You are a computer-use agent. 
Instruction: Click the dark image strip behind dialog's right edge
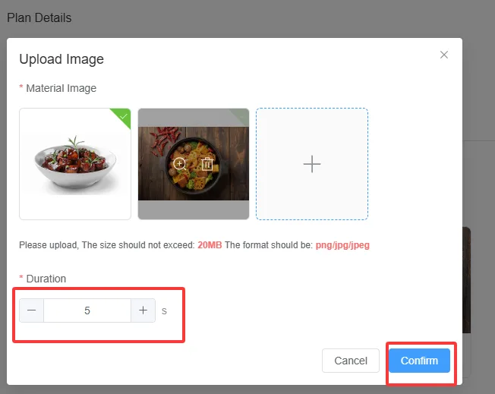click(467, 279)
